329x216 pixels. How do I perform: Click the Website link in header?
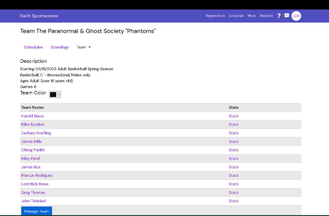[x=266, y=16]
